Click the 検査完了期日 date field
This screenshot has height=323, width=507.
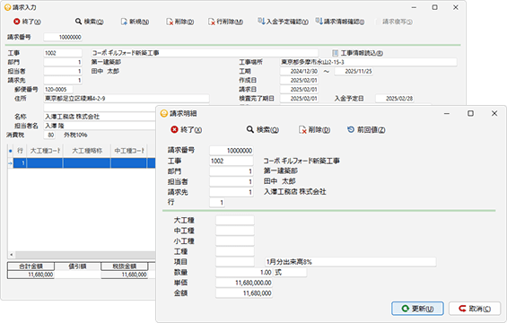(299, 99)
